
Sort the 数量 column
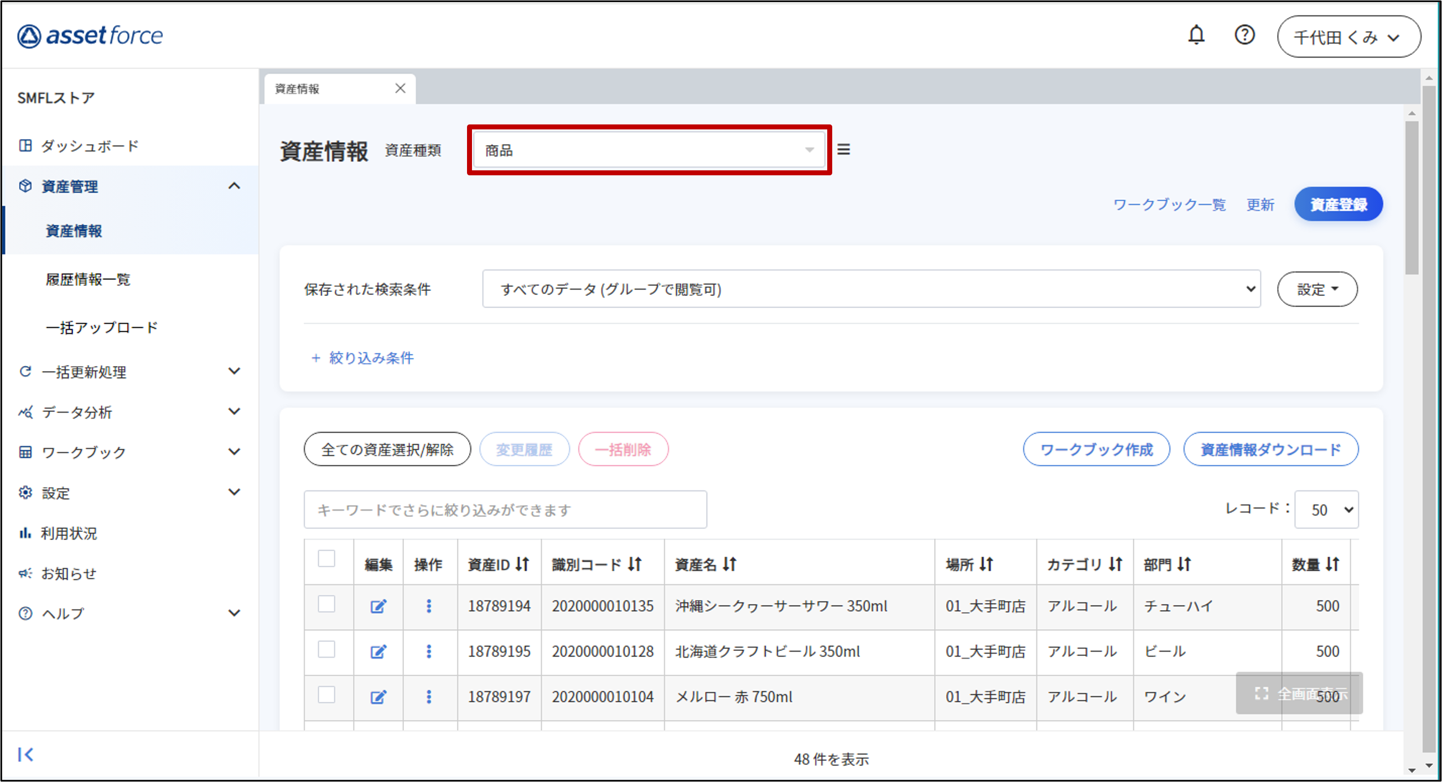click(1332, 564)
